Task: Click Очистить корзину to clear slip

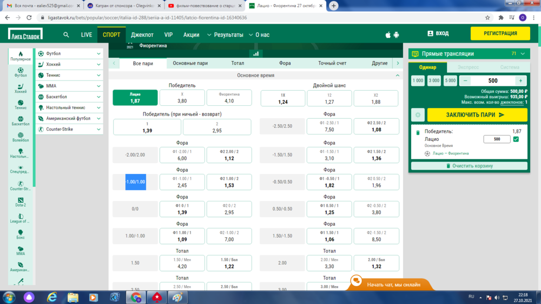Action: 469,166
